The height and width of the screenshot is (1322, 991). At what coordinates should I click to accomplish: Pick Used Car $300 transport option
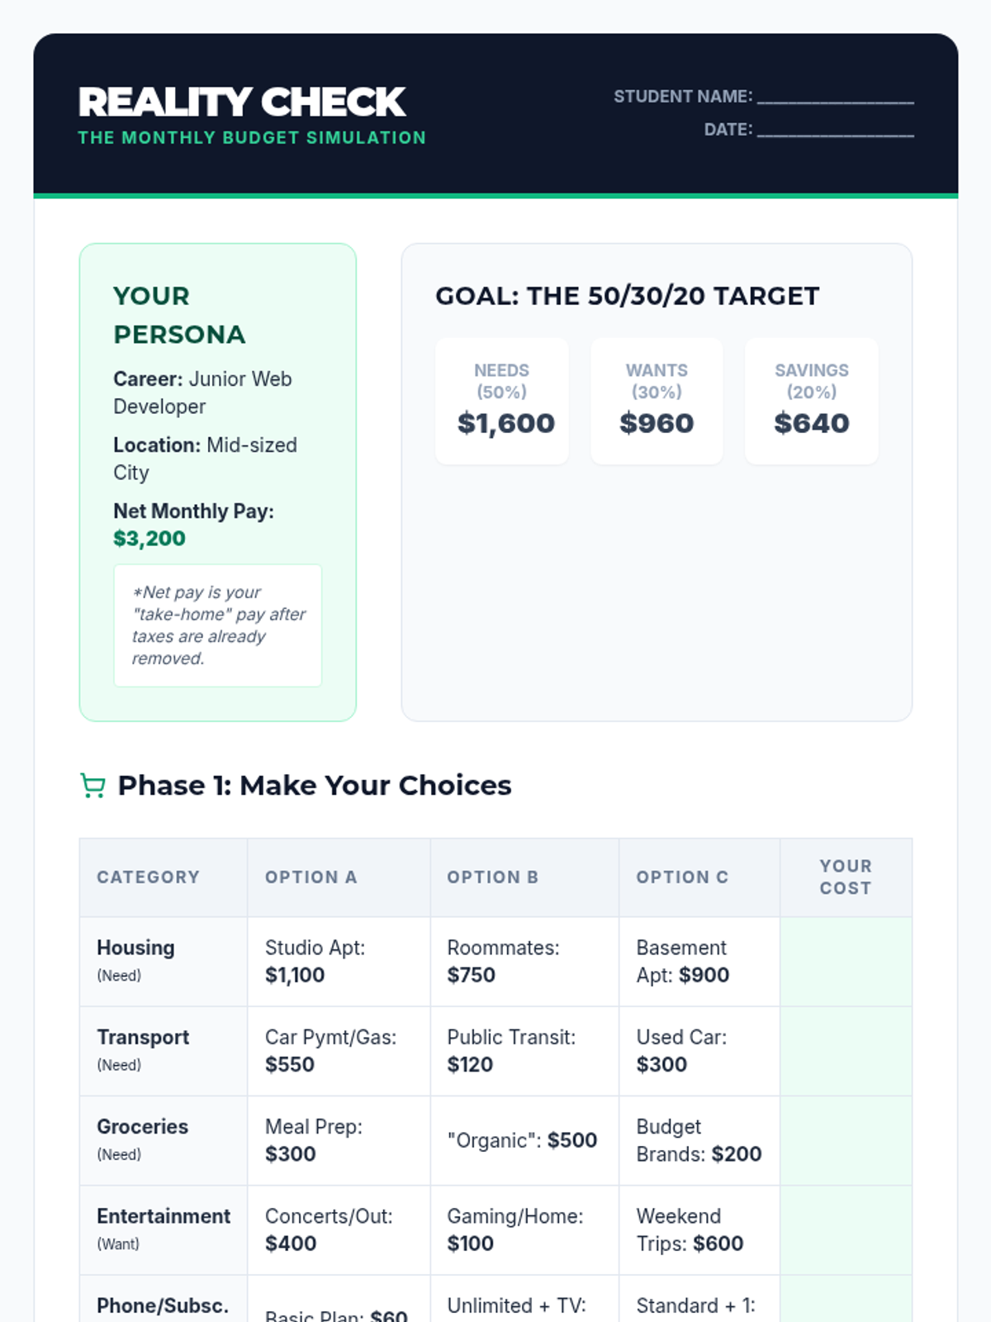point(699,1051)
